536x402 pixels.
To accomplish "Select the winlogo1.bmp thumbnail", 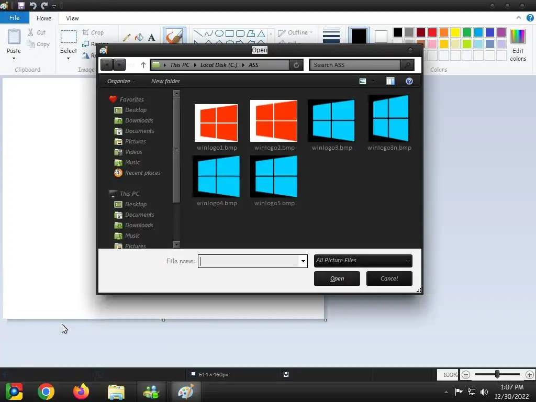I will click(x=216, y=122).
